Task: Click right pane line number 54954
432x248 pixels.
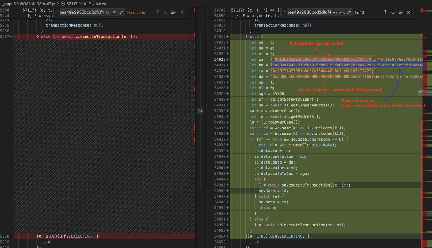Action: [x=220, y=236]
